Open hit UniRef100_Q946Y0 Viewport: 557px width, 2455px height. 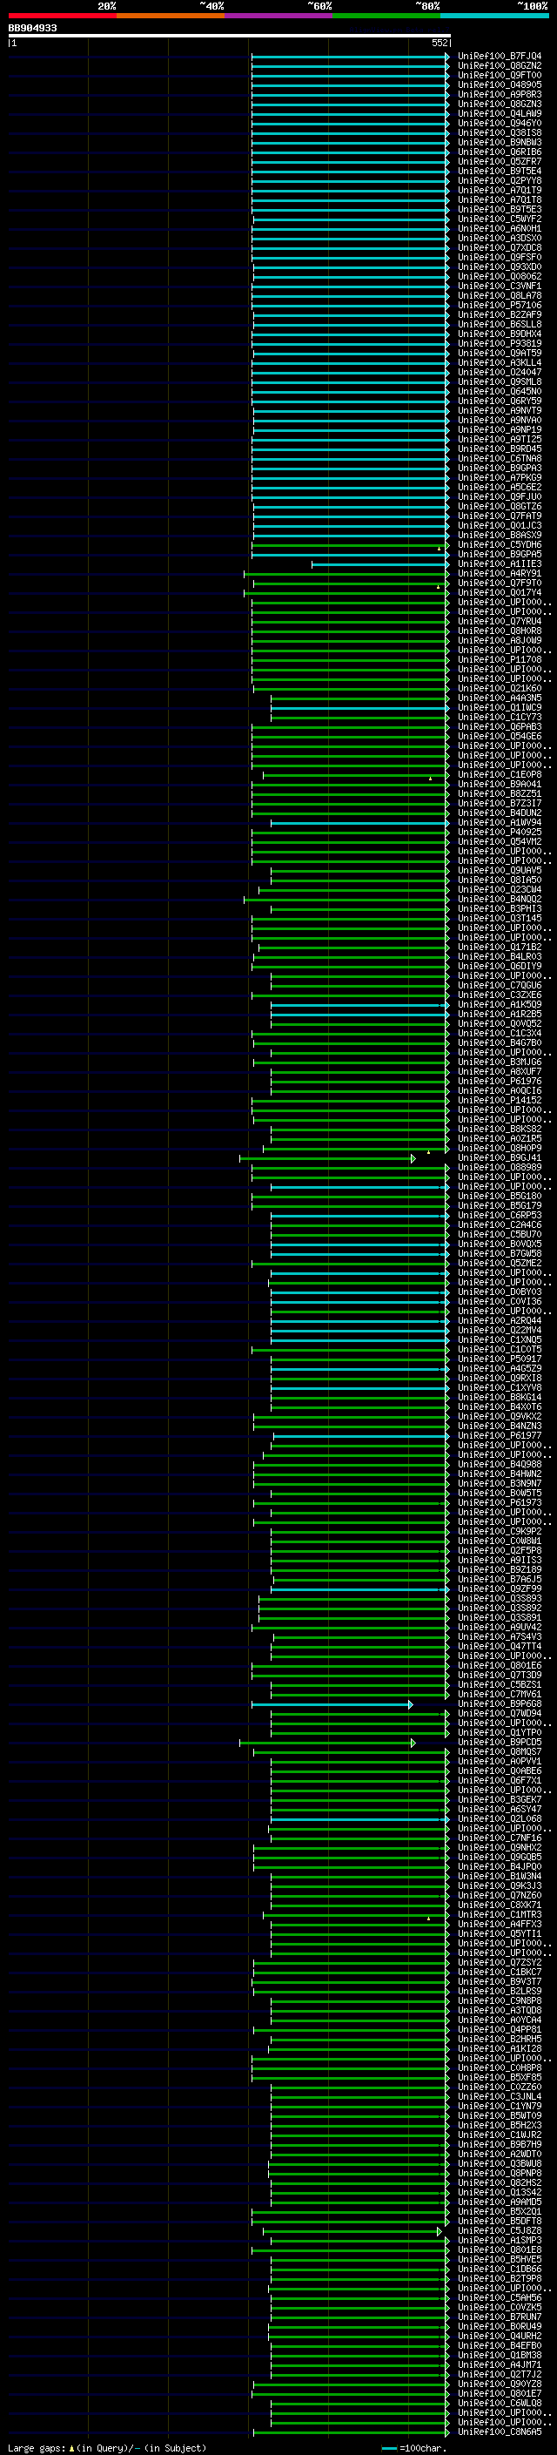500,123
